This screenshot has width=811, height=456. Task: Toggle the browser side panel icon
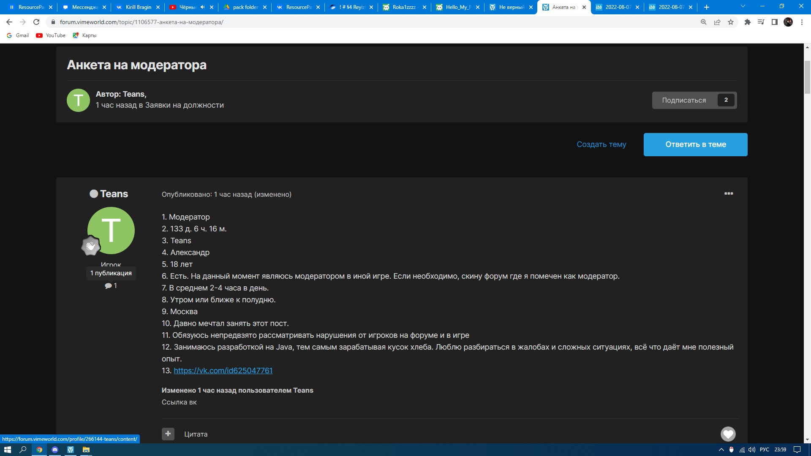[774, 22]
